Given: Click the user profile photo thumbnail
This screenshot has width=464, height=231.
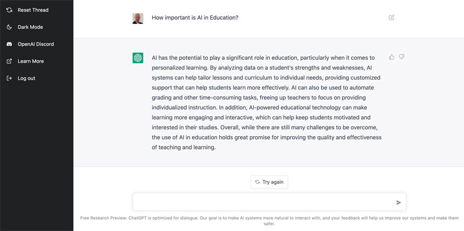Looking at the screenshot, I should 138,18.
